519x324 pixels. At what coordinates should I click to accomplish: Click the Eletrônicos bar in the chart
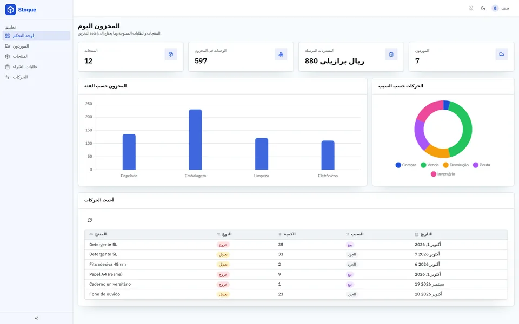click(328, 155)
